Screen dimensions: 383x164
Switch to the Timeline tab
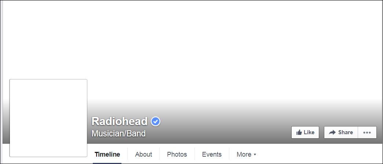pos(107,154)
